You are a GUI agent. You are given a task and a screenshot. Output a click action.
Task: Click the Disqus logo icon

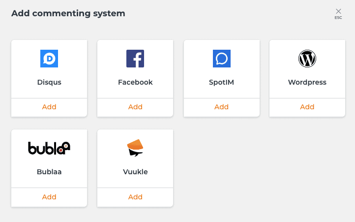point(49,59)
